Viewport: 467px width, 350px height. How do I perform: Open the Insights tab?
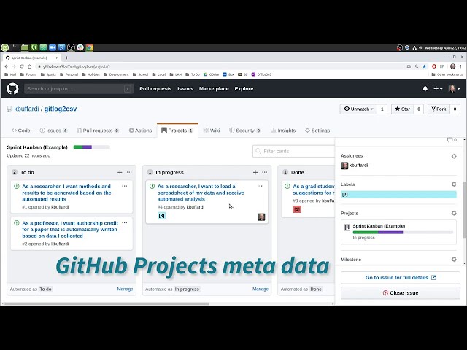coord(283,131)
